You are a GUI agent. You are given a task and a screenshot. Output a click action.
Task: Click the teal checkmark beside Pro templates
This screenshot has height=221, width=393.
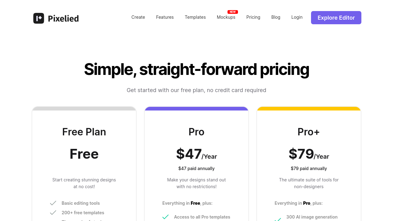[x=165, y=217]
